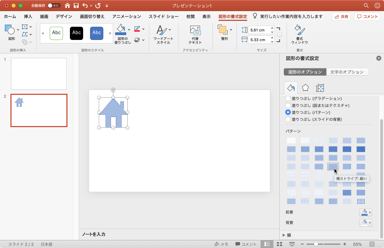Open the WordArt Style (ワードアートスタイル) gallery

click(163, 35)
